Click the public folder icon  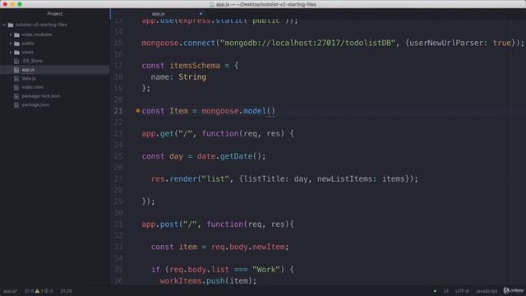[x=16, y=44]
